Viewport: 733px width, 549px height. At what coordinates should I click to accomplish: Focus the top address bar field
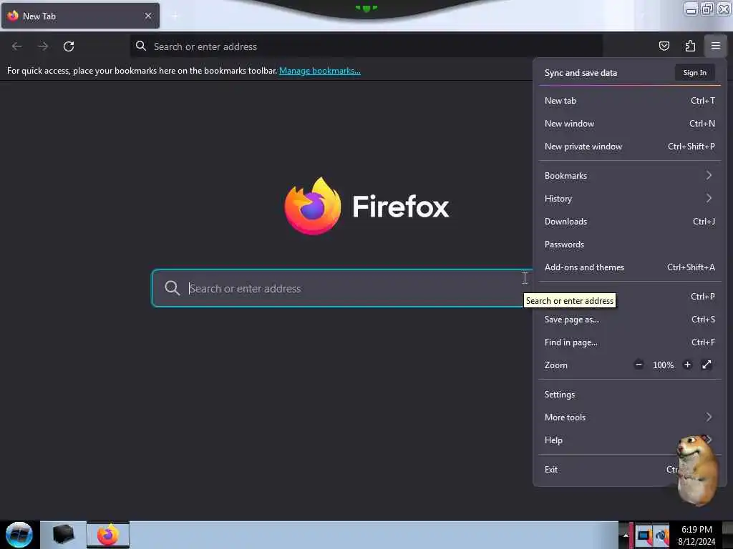tap(366, 46)
